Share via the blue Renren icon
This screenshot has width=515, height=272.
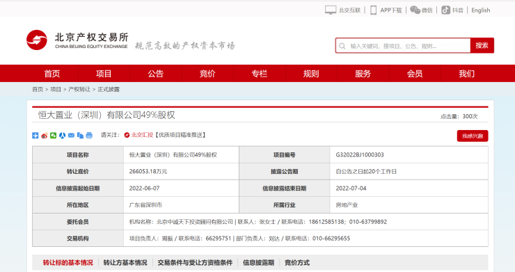[62, 136]
